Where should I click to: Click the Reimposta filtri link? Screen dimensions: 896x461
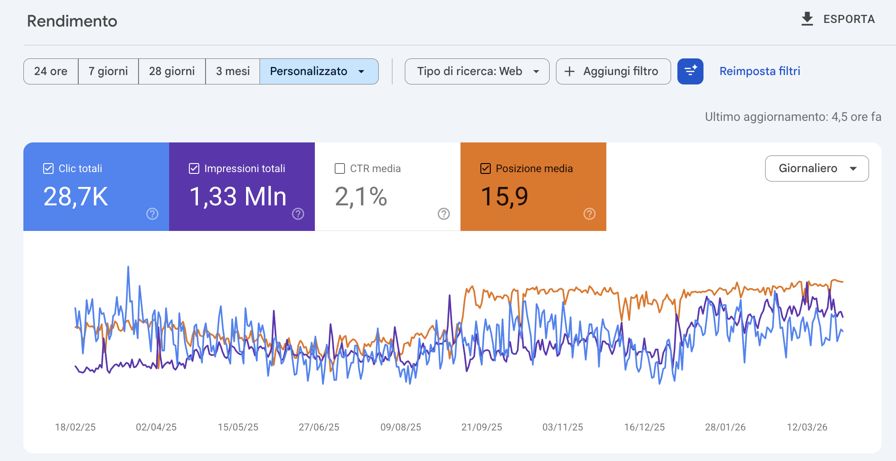[x=760, y=71]
